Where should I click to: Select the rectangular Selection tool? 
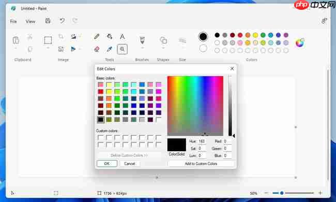click(x=48, y=40)
